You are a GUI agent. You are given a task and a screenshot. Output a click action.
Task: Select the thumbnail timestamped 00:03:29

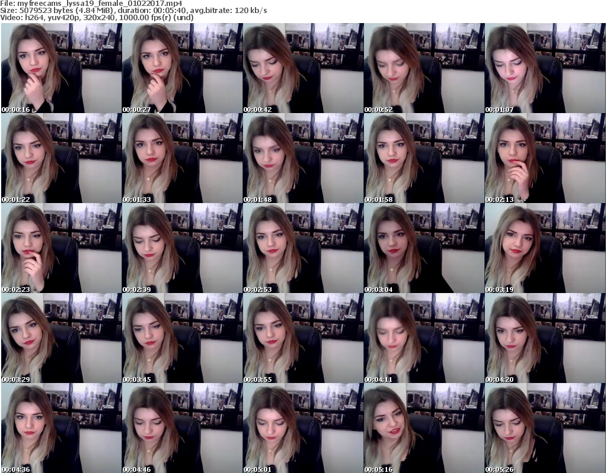point(62,339)
